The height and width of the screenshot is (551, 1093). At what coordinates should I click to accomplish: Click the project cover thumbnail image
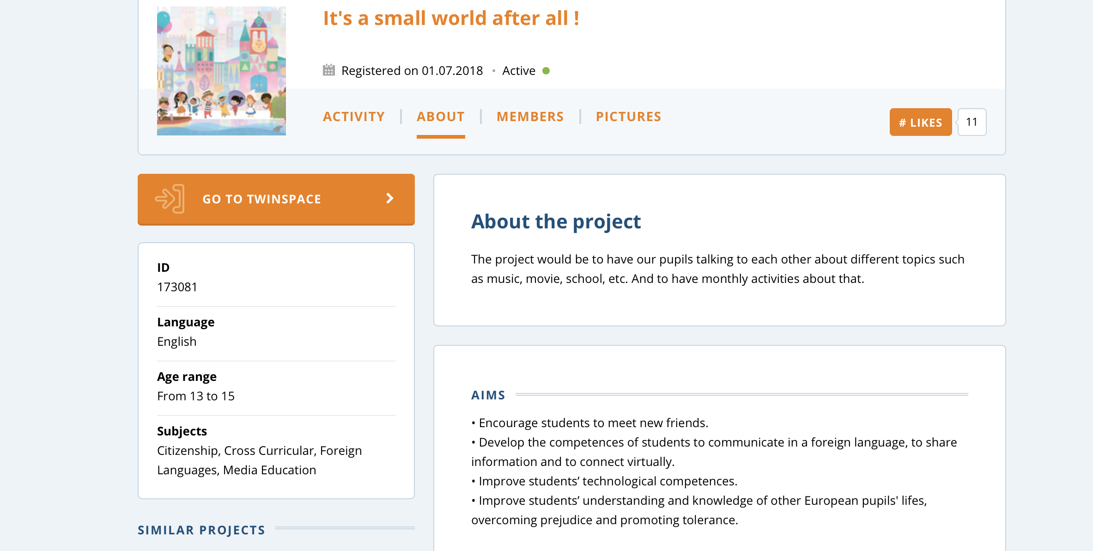coord(221,71)
